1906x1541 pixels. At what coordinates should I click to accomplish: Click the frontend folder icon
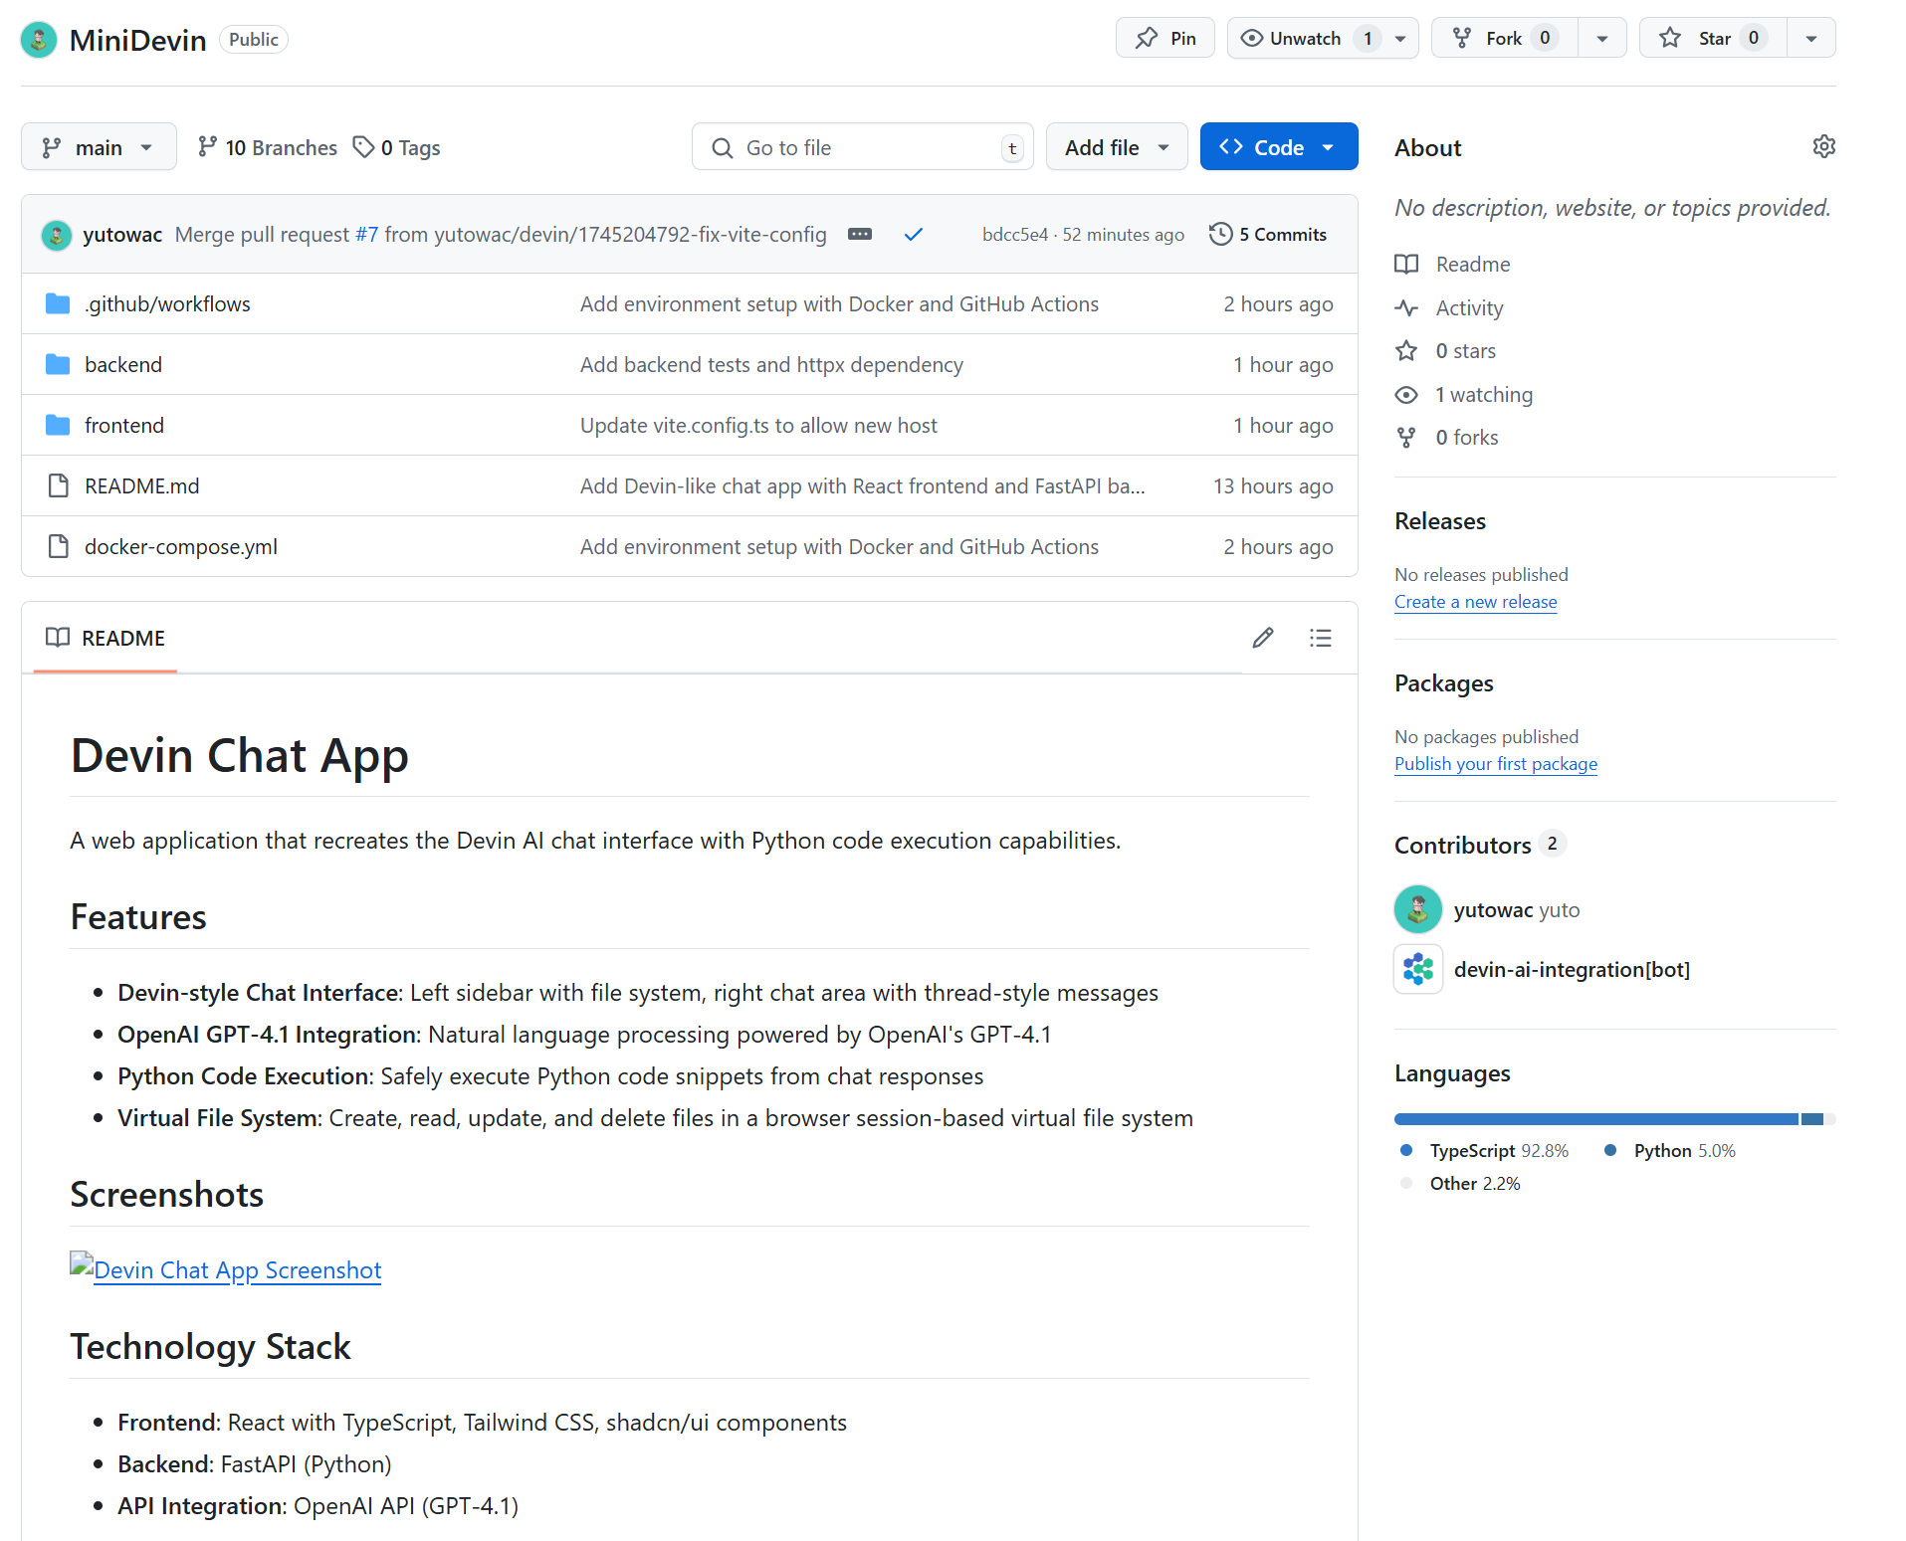[x=58, y=426]
